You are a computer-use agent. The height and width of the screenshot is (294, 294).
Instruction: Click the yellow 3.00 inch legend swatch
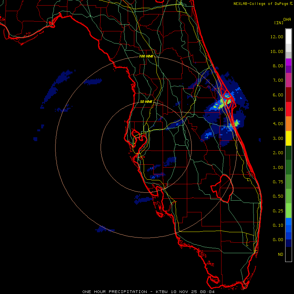[288, 139]
